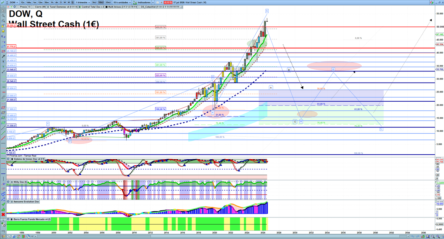Set history to 35kU
This screenshot has width=444, height=239.
click(108, 2)
